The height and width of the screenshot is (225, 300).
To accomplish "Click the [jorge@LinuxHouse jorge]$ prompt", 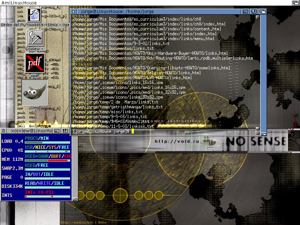I will point(101,131).
